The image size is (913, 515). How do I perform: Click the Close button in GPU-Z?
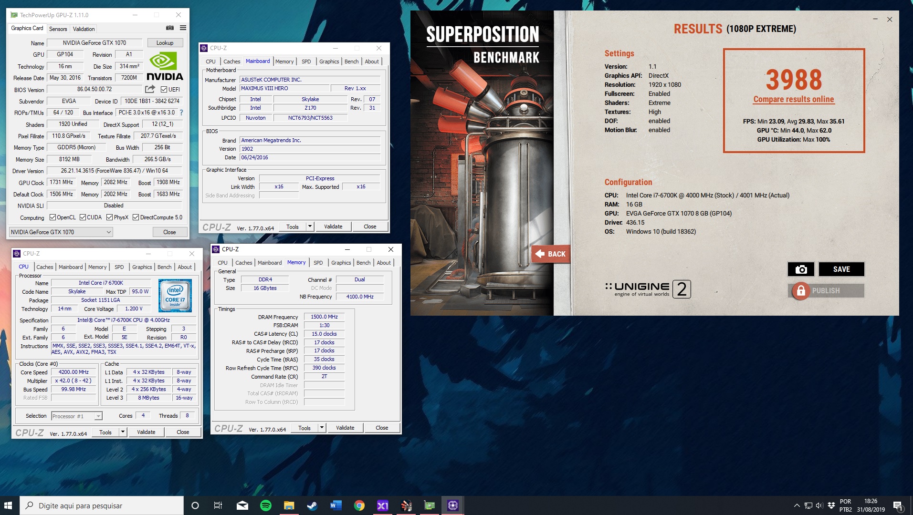point(169,232)
